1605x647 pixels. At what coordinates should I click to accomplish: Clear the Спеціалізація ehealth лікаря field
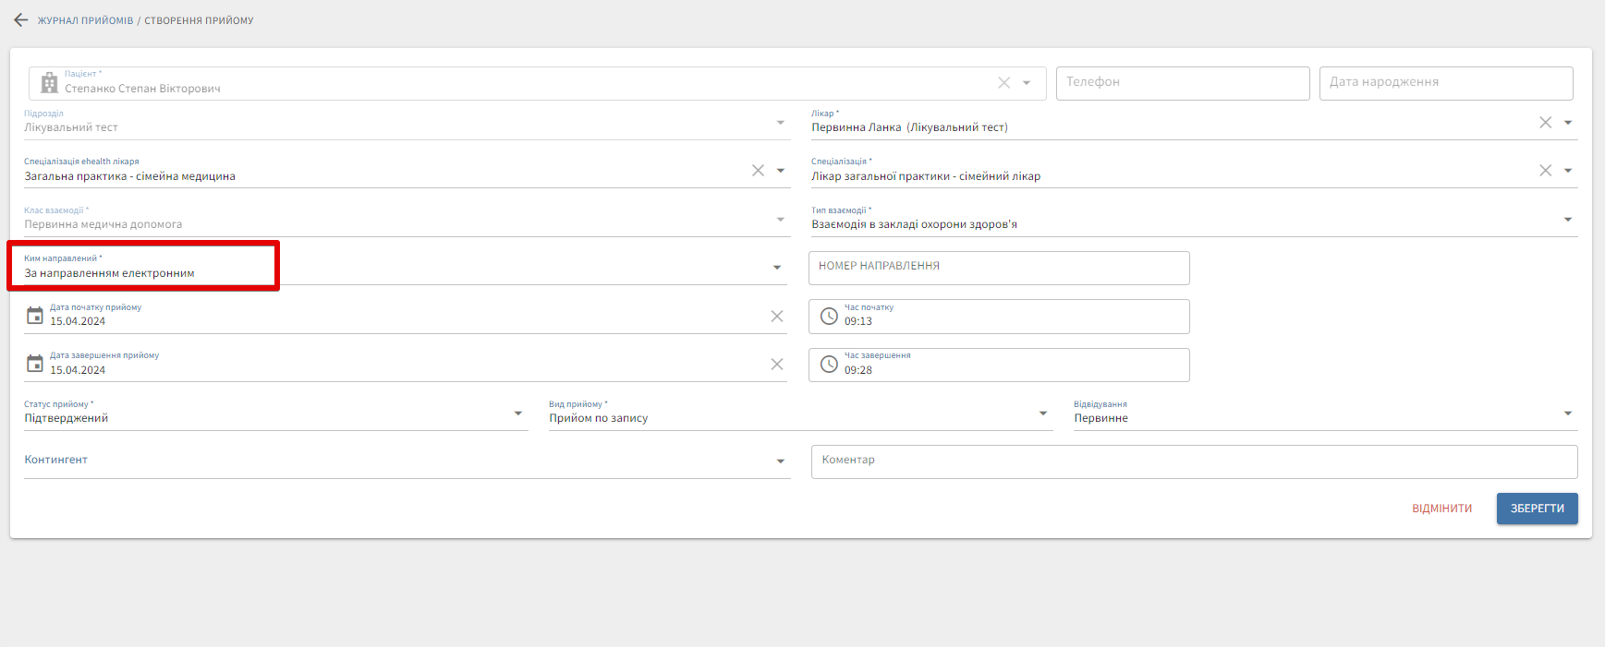point(758,171)
